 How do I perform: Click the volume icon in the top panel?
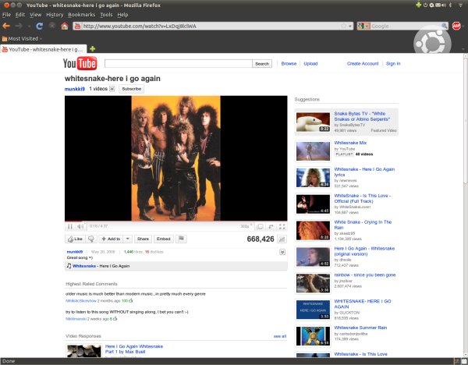pos(443,5)
